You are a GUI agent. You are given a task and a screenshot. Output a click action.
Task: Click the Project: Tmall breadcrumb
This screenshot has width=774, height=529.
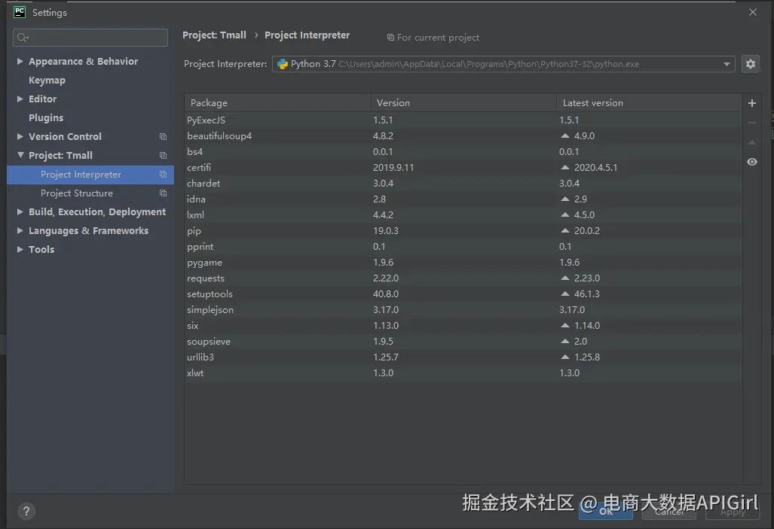(x=215, y=35)
